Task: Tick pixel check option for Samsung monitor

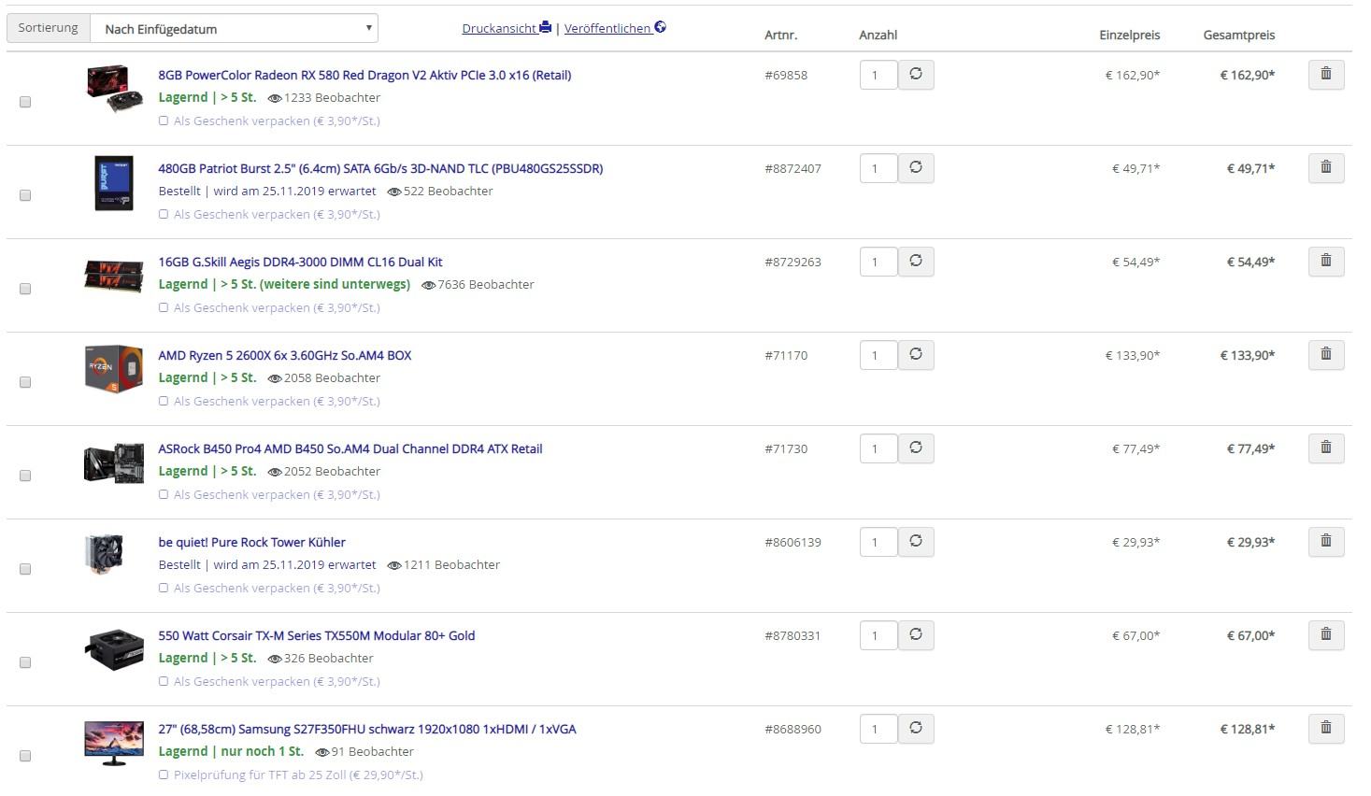Action: tap(164, 775)
